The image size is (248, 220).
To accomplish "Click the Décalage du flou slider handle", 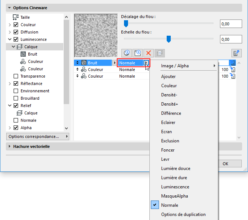I will click(x=126, y=24).
